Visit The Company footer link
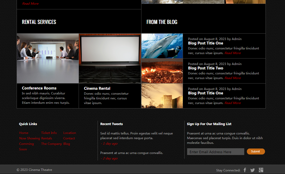Screen dimensions: 285x174 (51, 144)
